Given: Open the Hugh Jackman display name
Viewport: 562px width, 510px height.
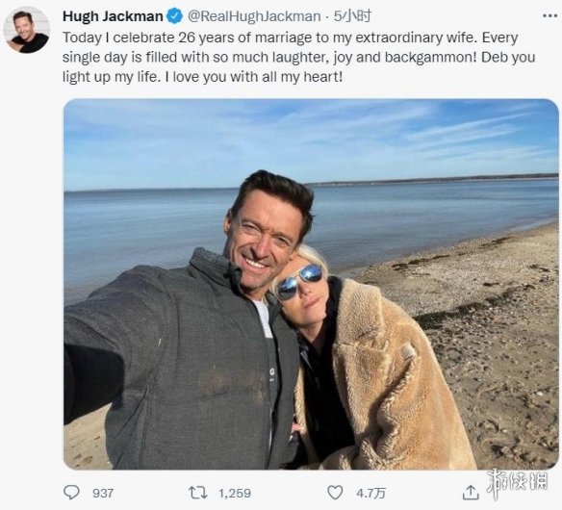Looking at the screenshot, I should 113,16.
